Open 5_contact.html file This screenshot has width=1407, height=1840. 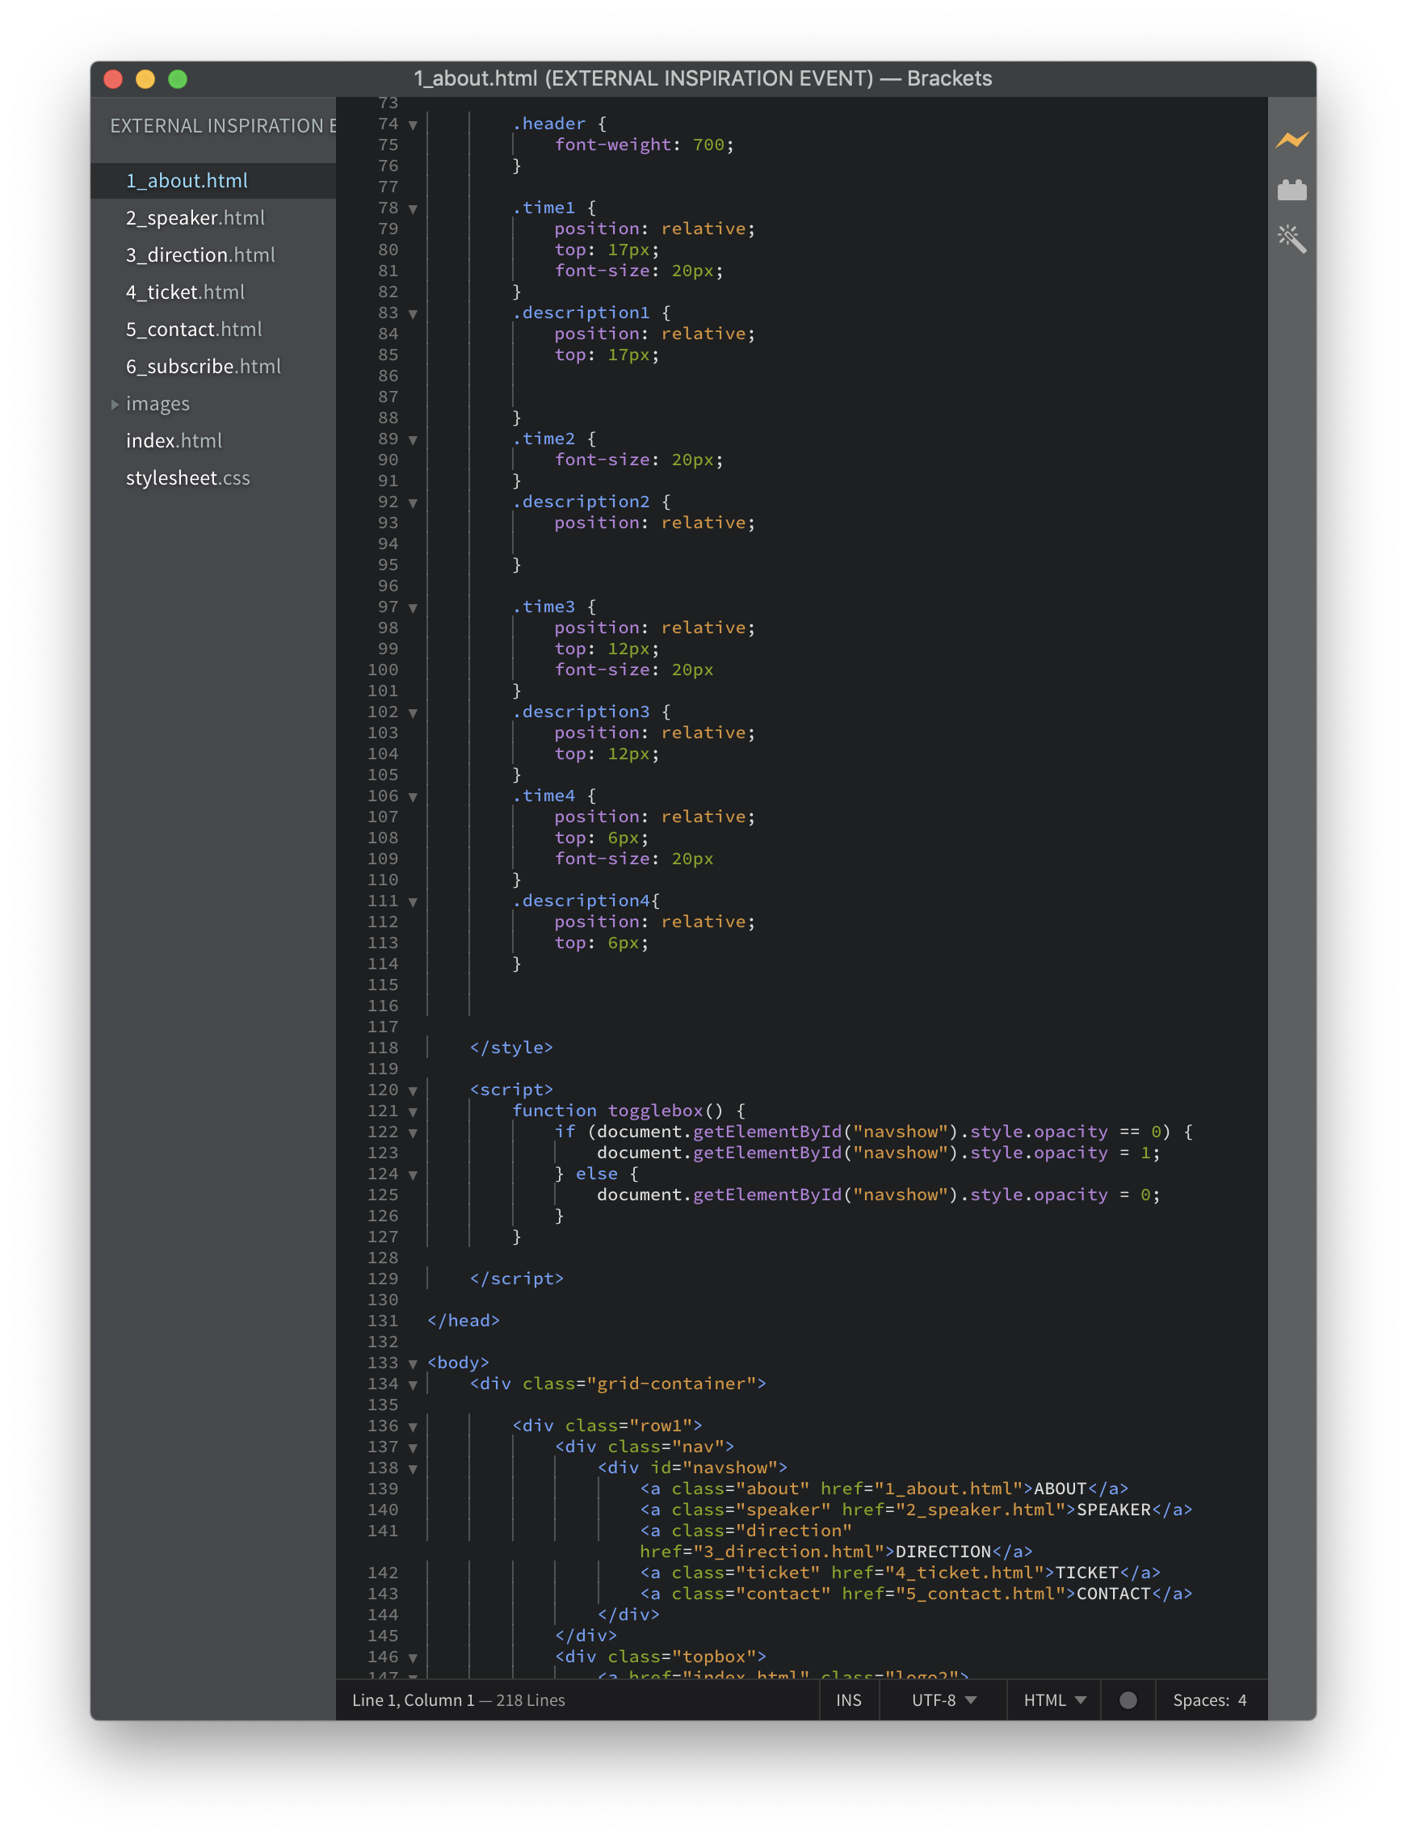(194, 329)
